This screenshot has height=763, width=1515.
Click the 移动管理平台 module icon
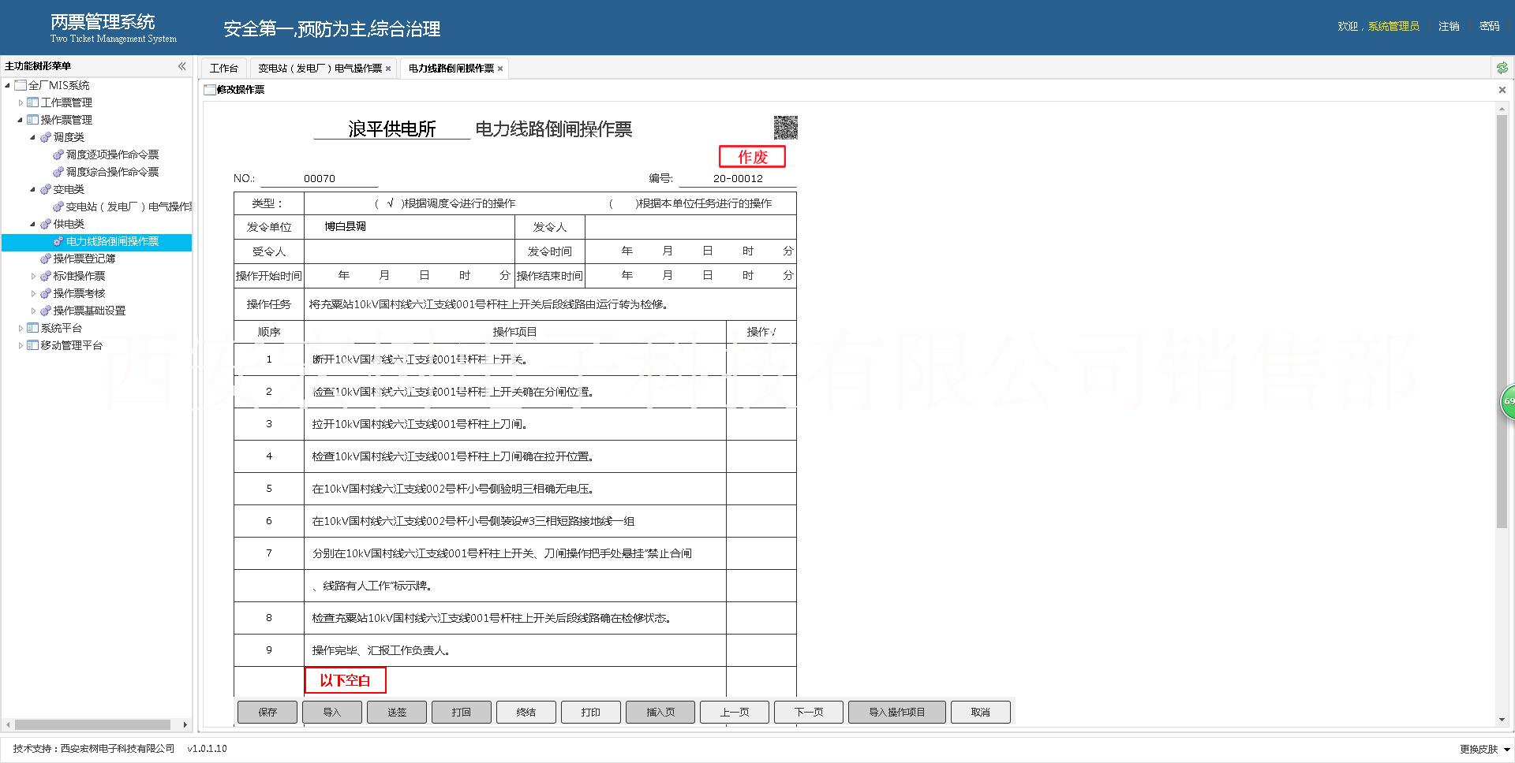(x=33, y=345)
